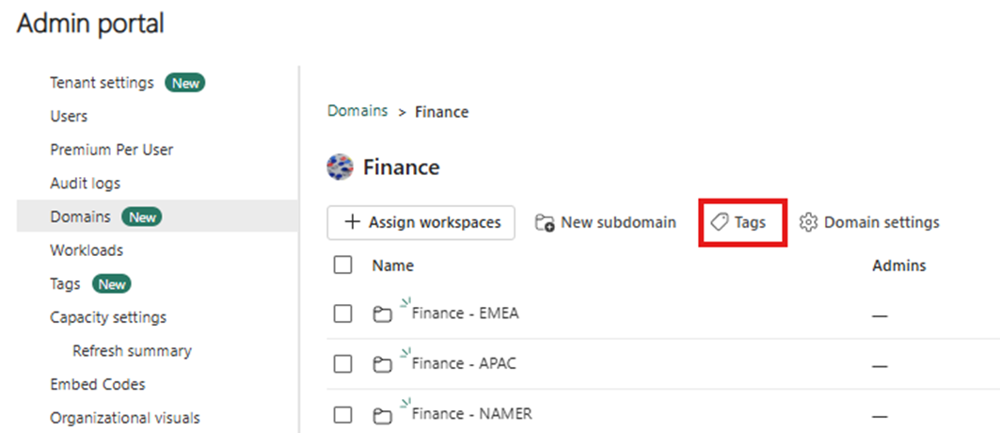Open Tags page in the sidebar
This screenshot has height=433, width=1000.
[x=65, y=284]
